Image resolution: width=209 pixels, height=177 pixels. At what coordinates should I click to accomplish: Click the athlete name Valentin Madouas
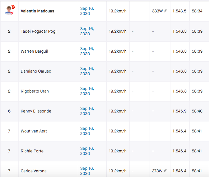[x=37, y=11]
